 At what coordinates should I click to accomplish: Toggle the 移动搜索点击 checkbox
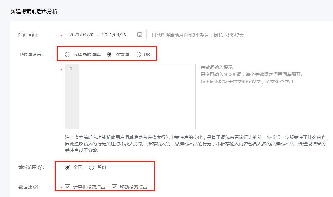pyautogui.click(x=114, y=187)
